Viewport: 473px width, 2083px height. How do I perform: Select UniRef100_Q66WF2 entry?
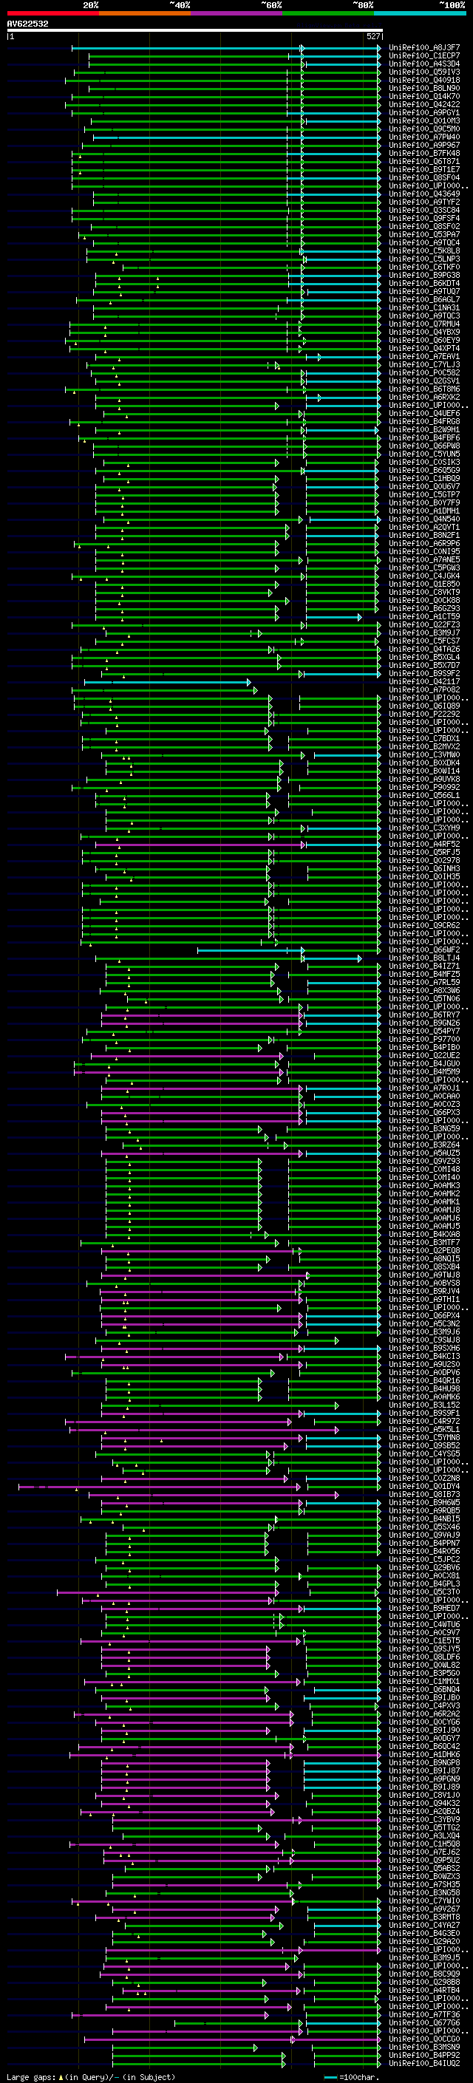tap(424, 950)
